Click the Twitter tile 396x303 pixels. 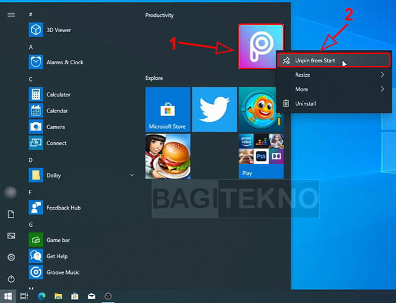pos(214,109)
